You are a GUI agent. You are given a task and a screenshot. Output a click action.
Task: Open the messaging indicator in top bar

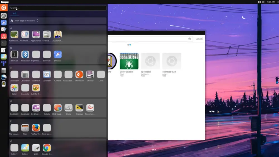[x=259, y=2]
